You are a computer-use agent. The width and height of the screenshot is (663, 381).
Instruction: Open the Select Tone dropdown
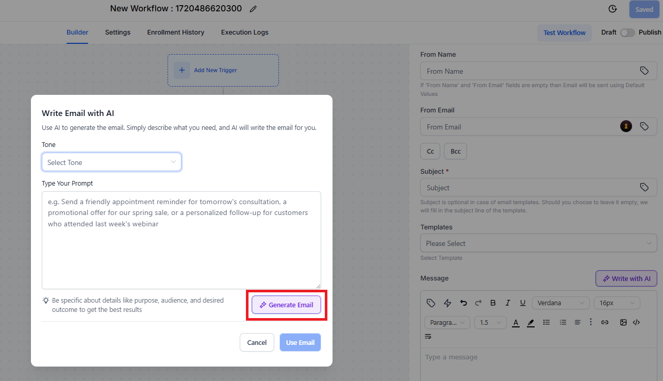(111, 162)
